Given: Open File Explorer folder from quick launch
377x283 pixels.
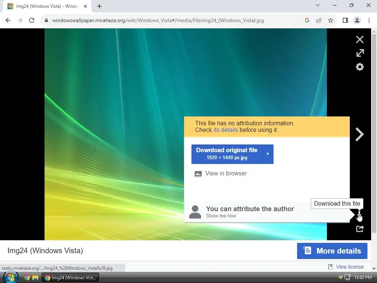Looking at the screenshot, I should (x=35, y=278).
